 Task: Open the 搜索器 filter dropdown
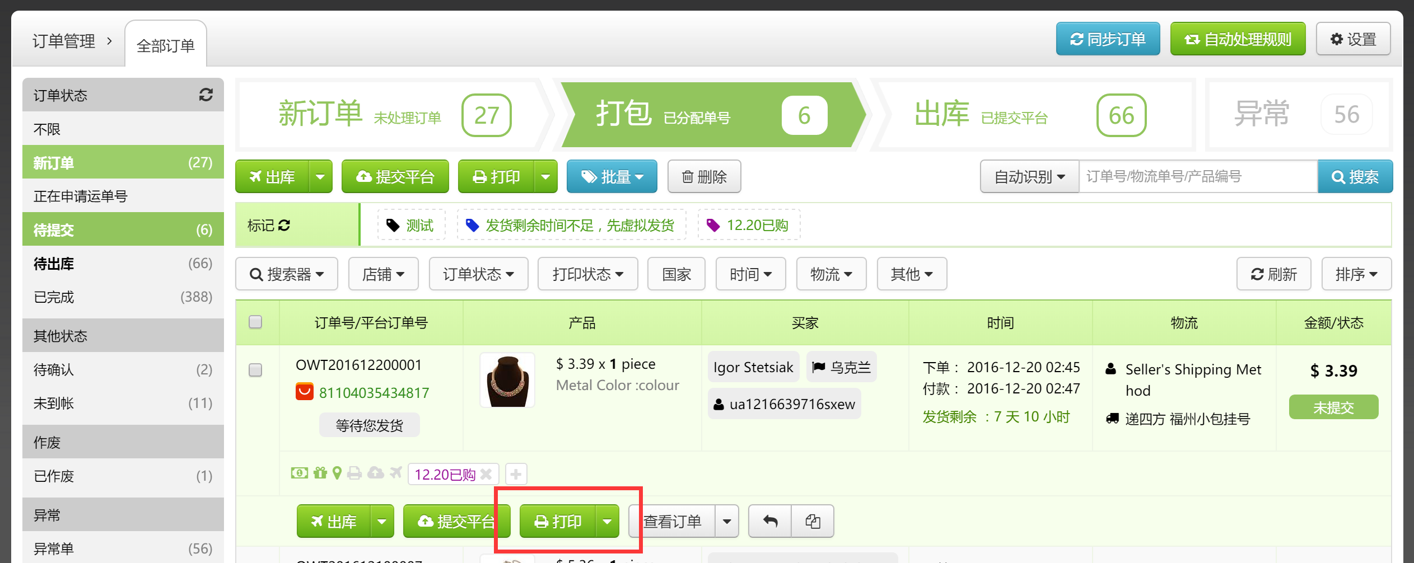[287, 274]
